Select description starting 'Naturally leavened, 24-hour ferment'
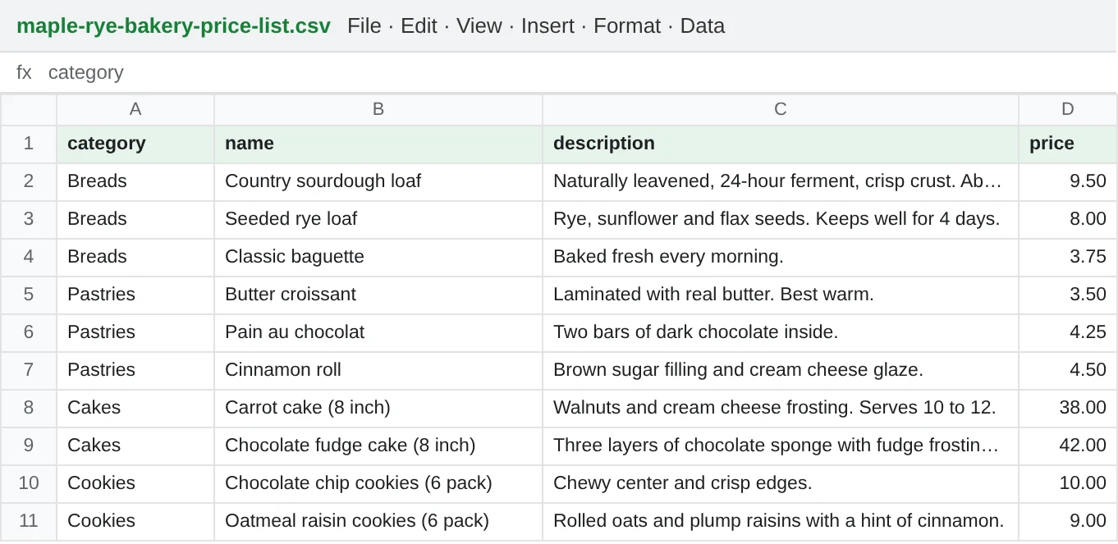This screenshot has width=1118, height=544. pyautogui.click(x=781, y=181)
